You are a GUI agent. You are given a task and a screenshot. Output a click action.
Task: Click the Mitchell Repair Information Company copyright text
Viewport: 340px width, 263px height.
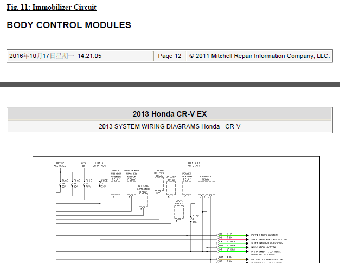pyautogui.click(x=259, y=56)
